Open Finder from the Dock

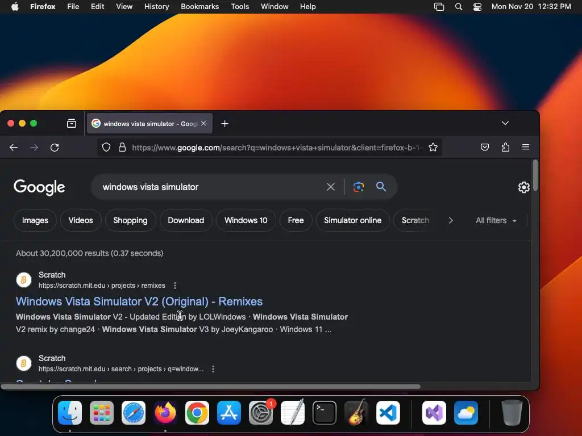70,413
